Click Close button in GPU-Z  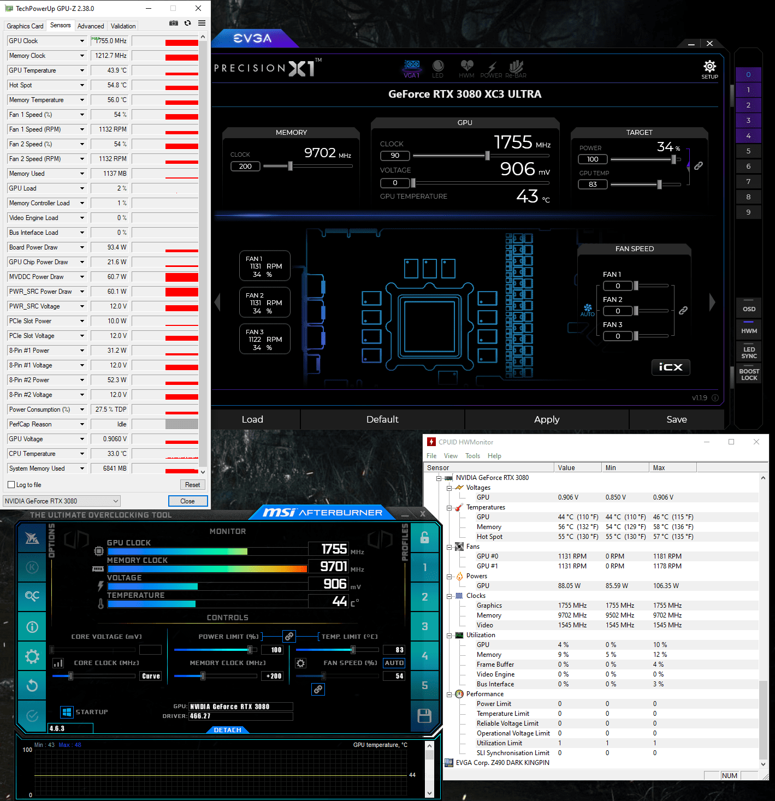187,501
